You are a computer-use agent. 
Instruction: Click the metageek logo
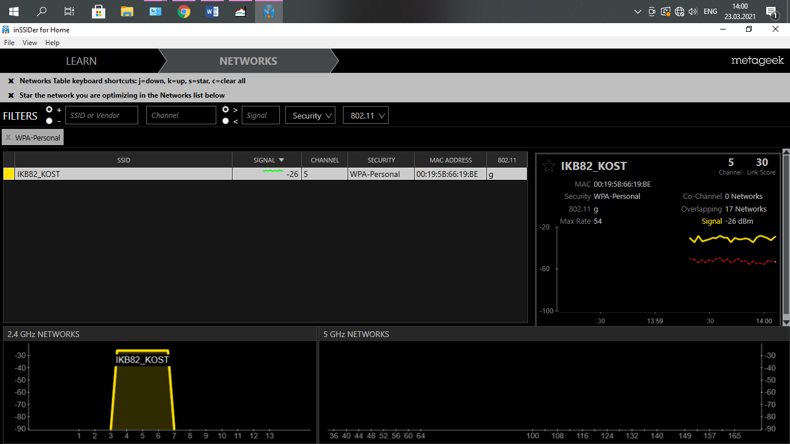pos(757,61)
